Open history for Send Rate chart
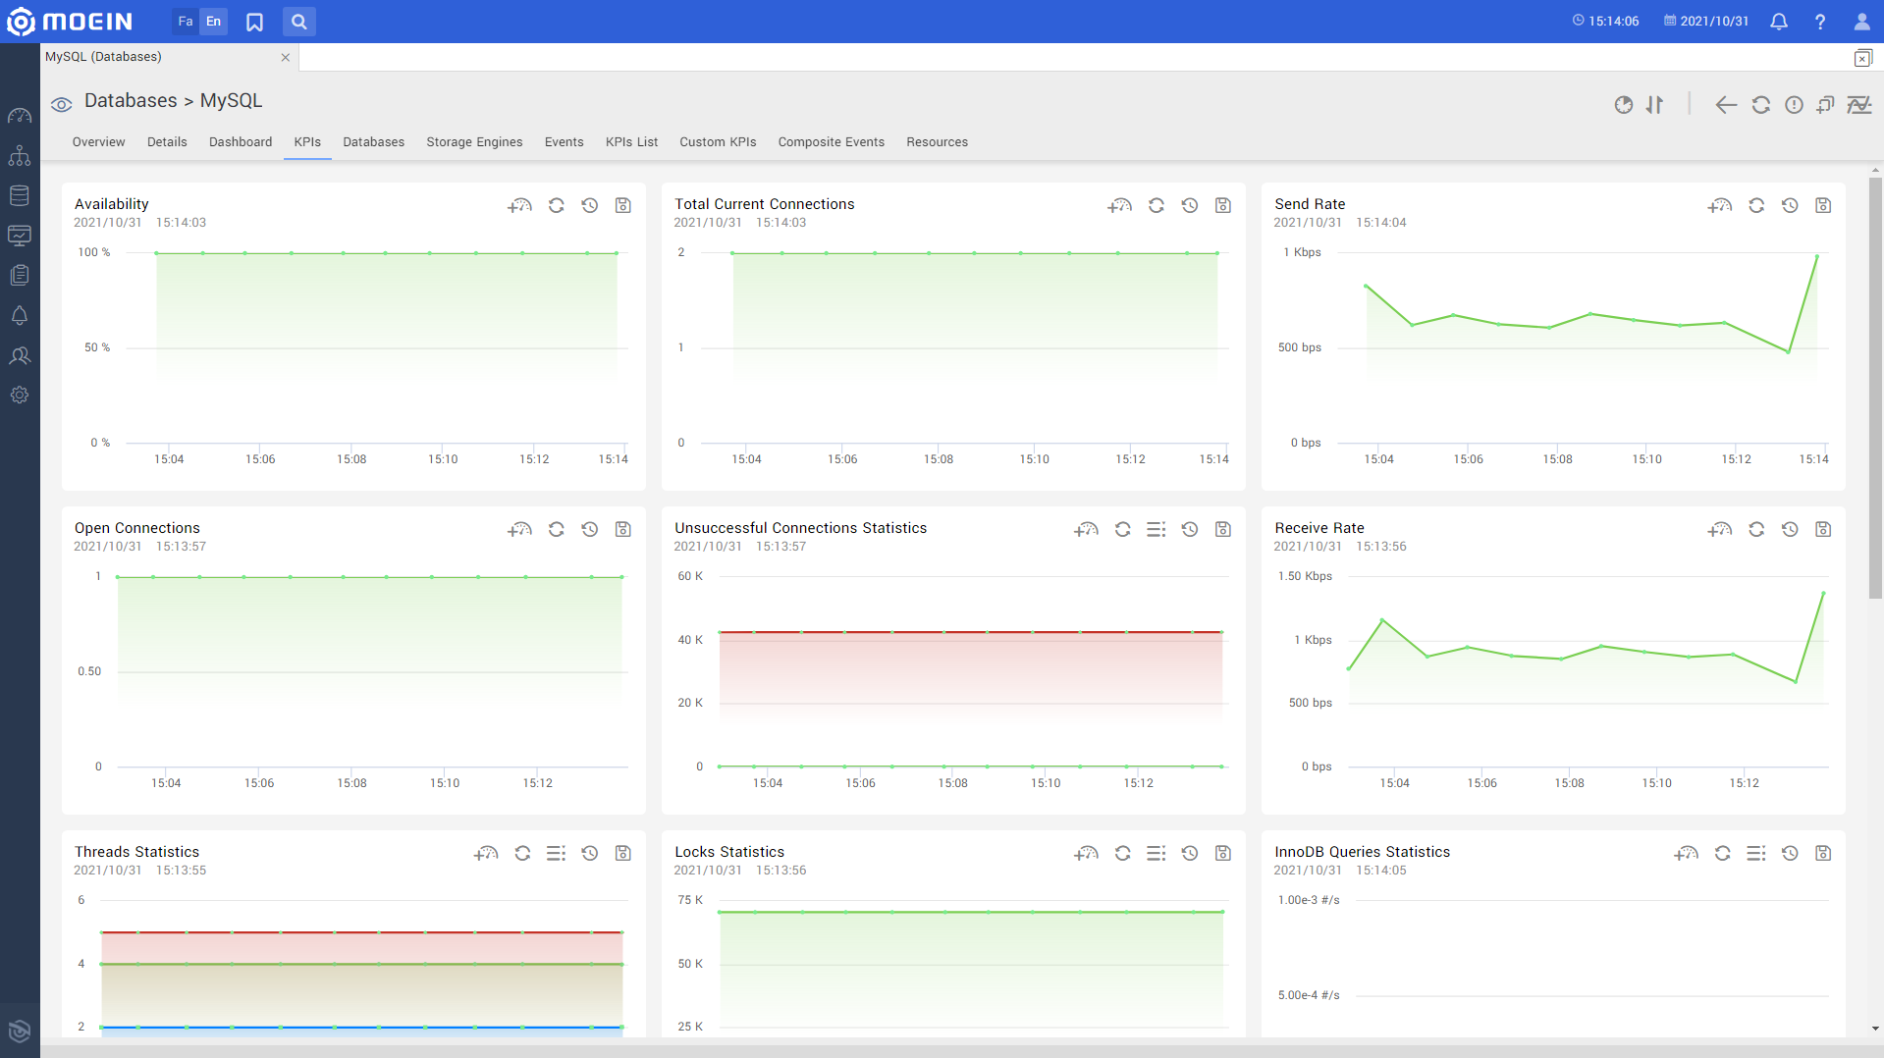This screenshot has height=1058, width=1884. [x=1790, y=205]
